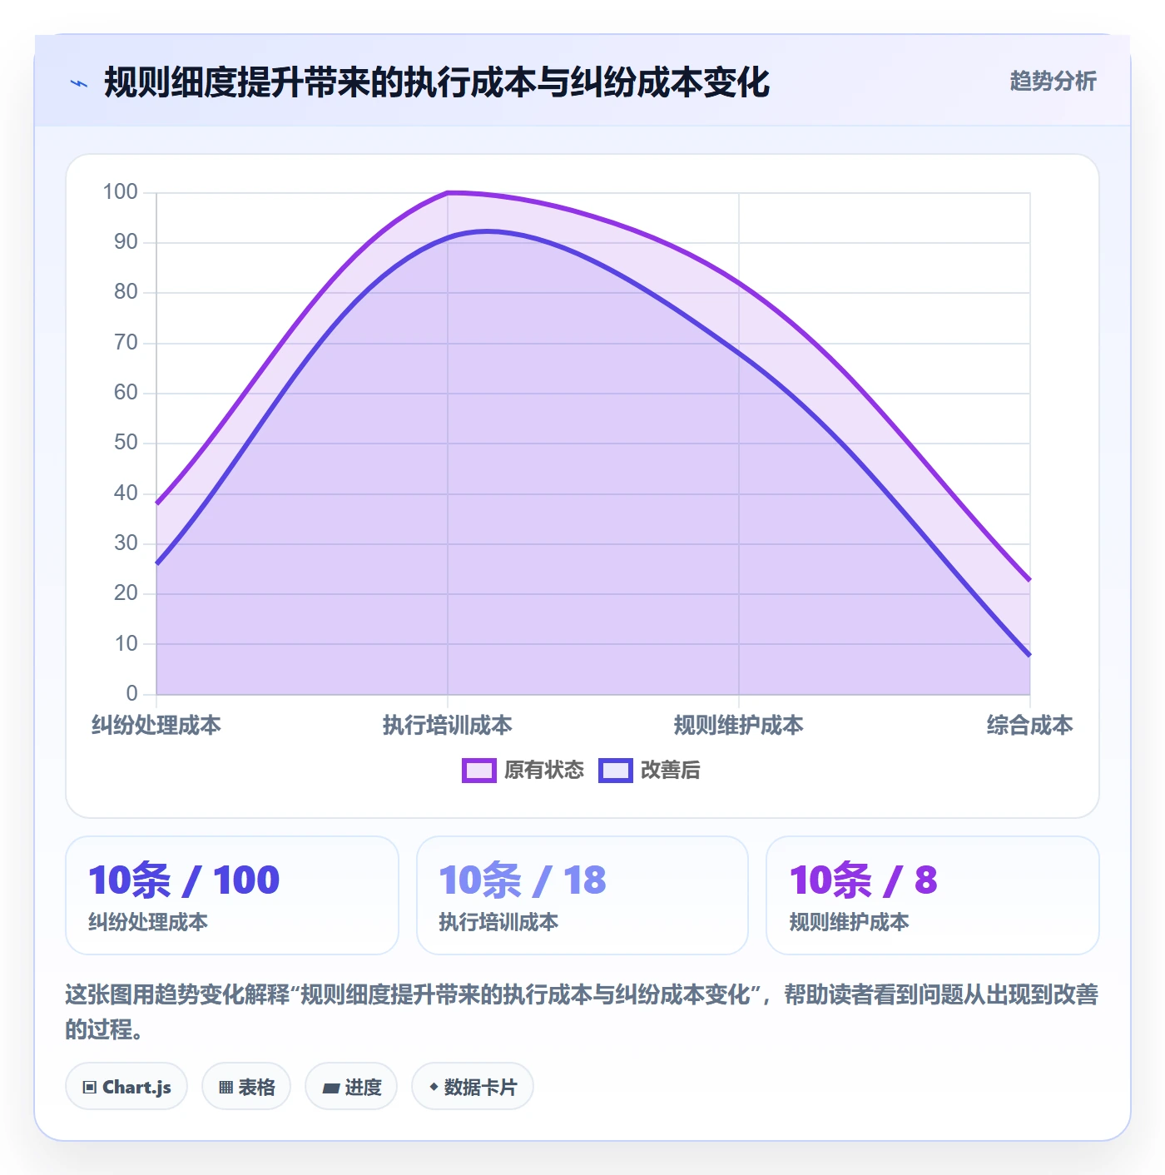1165x1175 pixels.
Task: Open the 10条 / 100 纠纷处理成本 card
Action: coord(232,895)
